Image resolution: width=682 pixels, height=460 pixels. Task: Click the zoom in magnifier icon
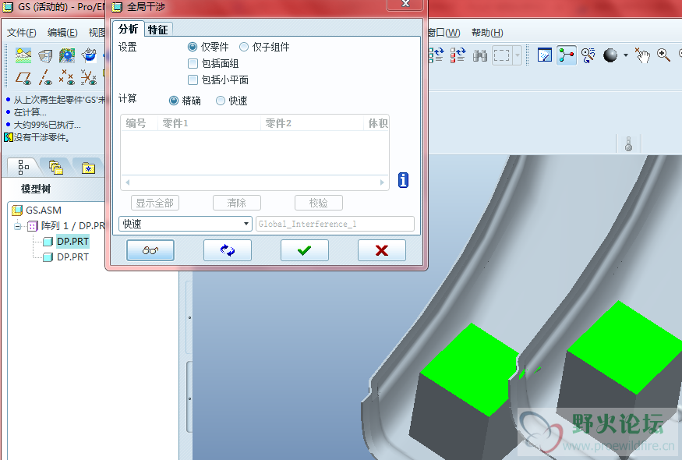click(x=663, y=55)
